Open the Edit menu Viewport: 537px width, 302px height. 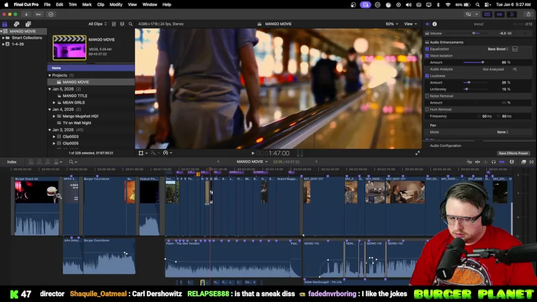[x=60, y=5]
